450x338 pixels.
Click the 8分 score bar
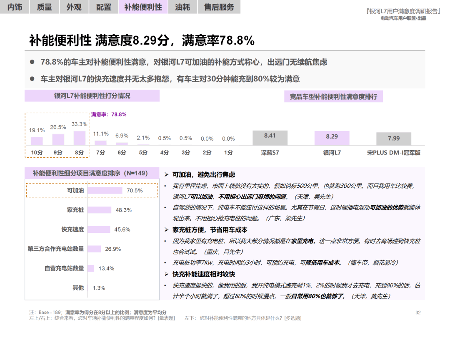(80, 138)
